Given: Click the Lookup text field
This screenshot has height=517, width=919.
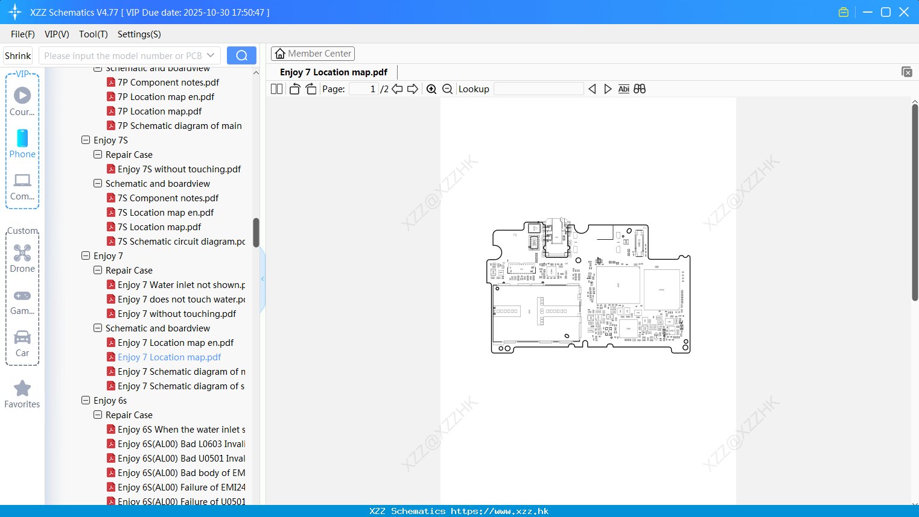Looking at the screenshot, I should (x=539, y=89).
